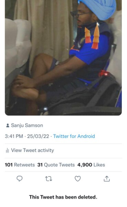Open tagged user Sanju Samson

click(x=27, y=125)
